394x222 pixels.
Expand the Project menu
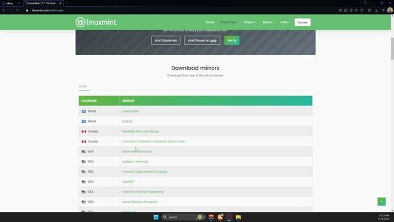(250, 22)
